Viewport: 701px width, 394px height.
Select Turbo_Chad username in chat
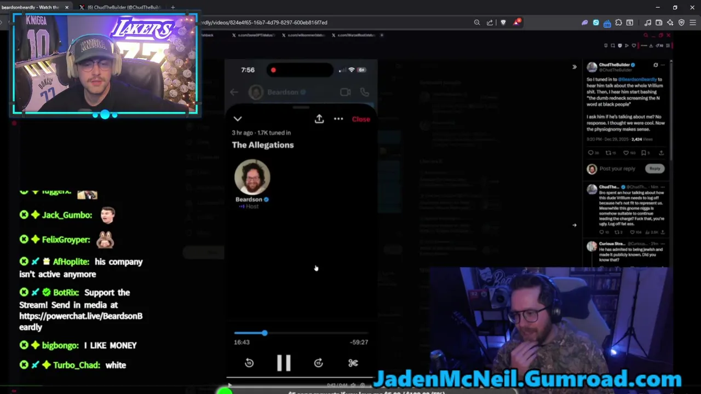77,365
